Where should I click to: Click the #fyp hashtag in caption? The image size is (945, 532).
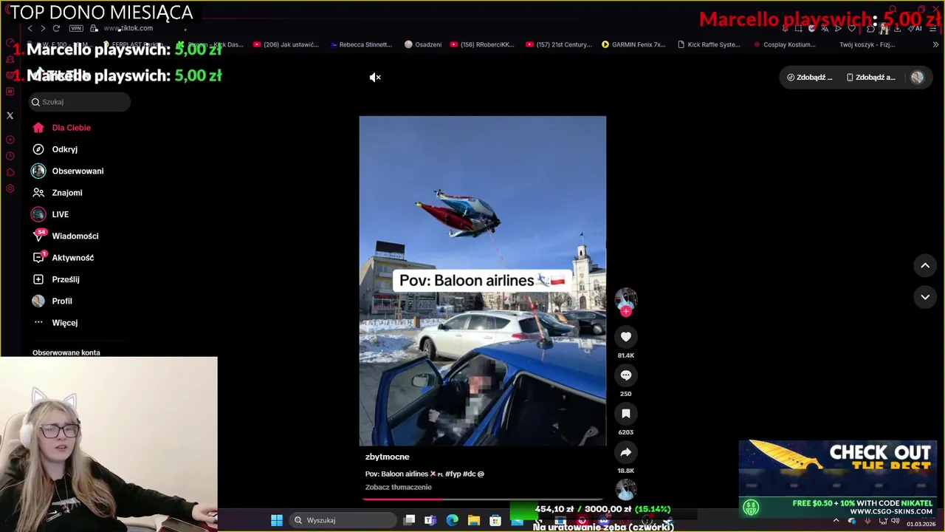tap(453, 474)
